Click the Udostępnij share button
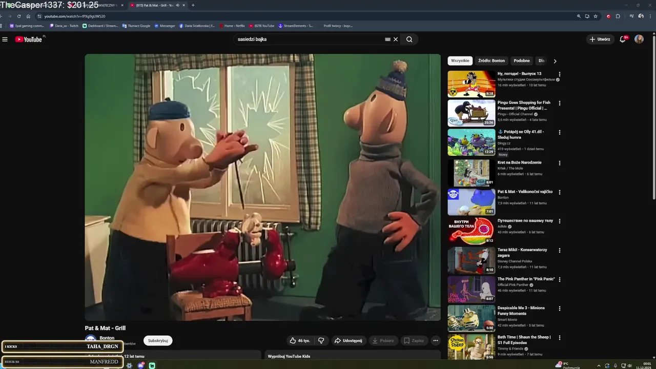656x369 pixels. [x=348, y=340]
